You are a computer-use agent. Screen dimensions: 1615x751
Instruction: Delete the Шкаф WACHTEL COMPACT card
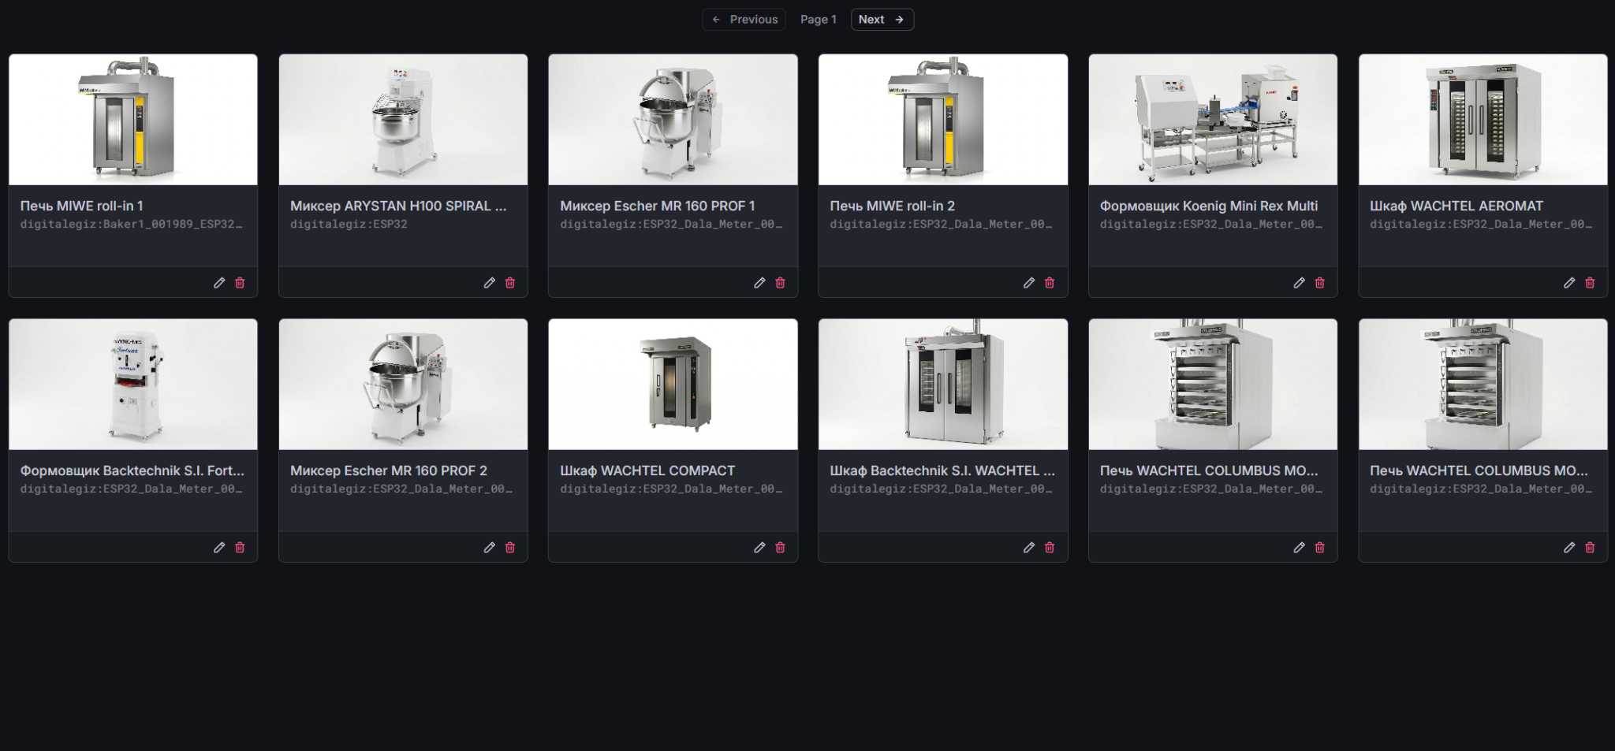pyautogui.click(x=780, y=548)
